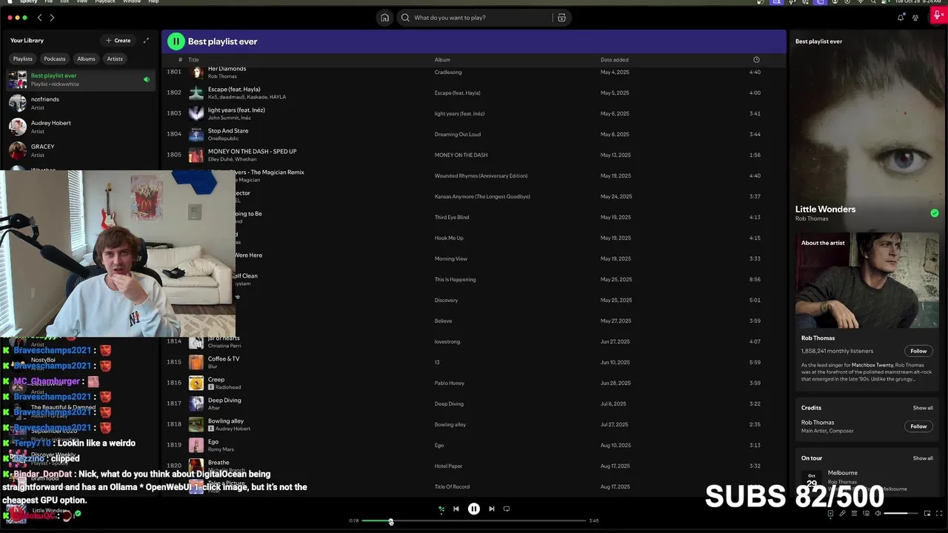Image resolution: width=948 pixels, height=533 pixels.
Task: Open the Deep Diving album art thumbnail
Action: [x=196, y=403]
